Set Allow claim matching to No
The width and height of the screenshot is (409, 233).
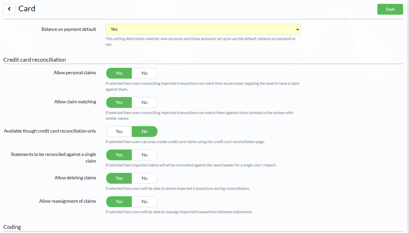tap(145, 102)
